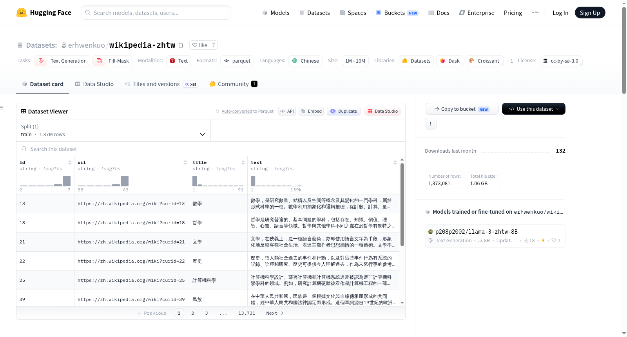Click the Datasets library tag
Screen dimensions: 627x337
click(x=416, y=61)
